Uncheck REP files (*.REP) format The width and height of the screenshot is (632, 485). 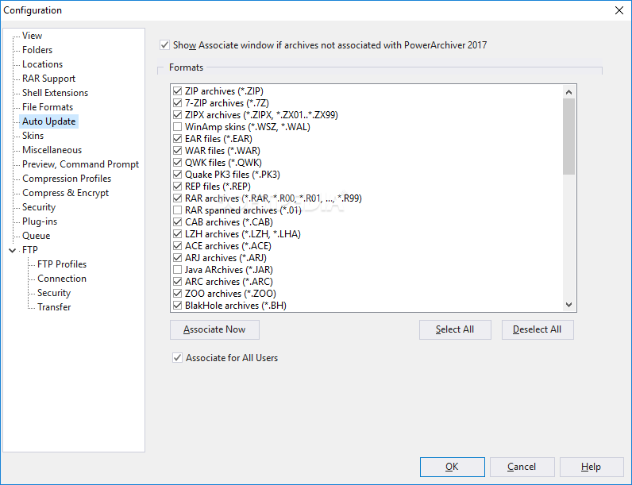177,186
